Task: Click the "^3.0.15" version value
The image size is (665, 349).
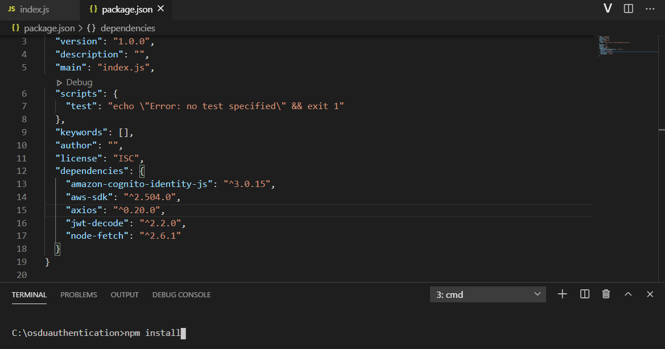Action: pos(247,184)
